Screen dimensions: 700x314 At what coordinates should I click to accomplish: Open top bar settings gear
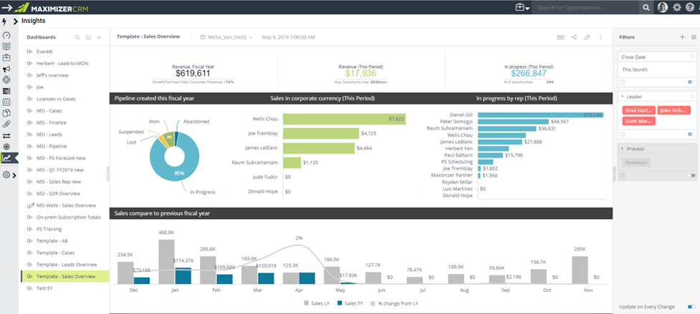click(x=677, y=8)
